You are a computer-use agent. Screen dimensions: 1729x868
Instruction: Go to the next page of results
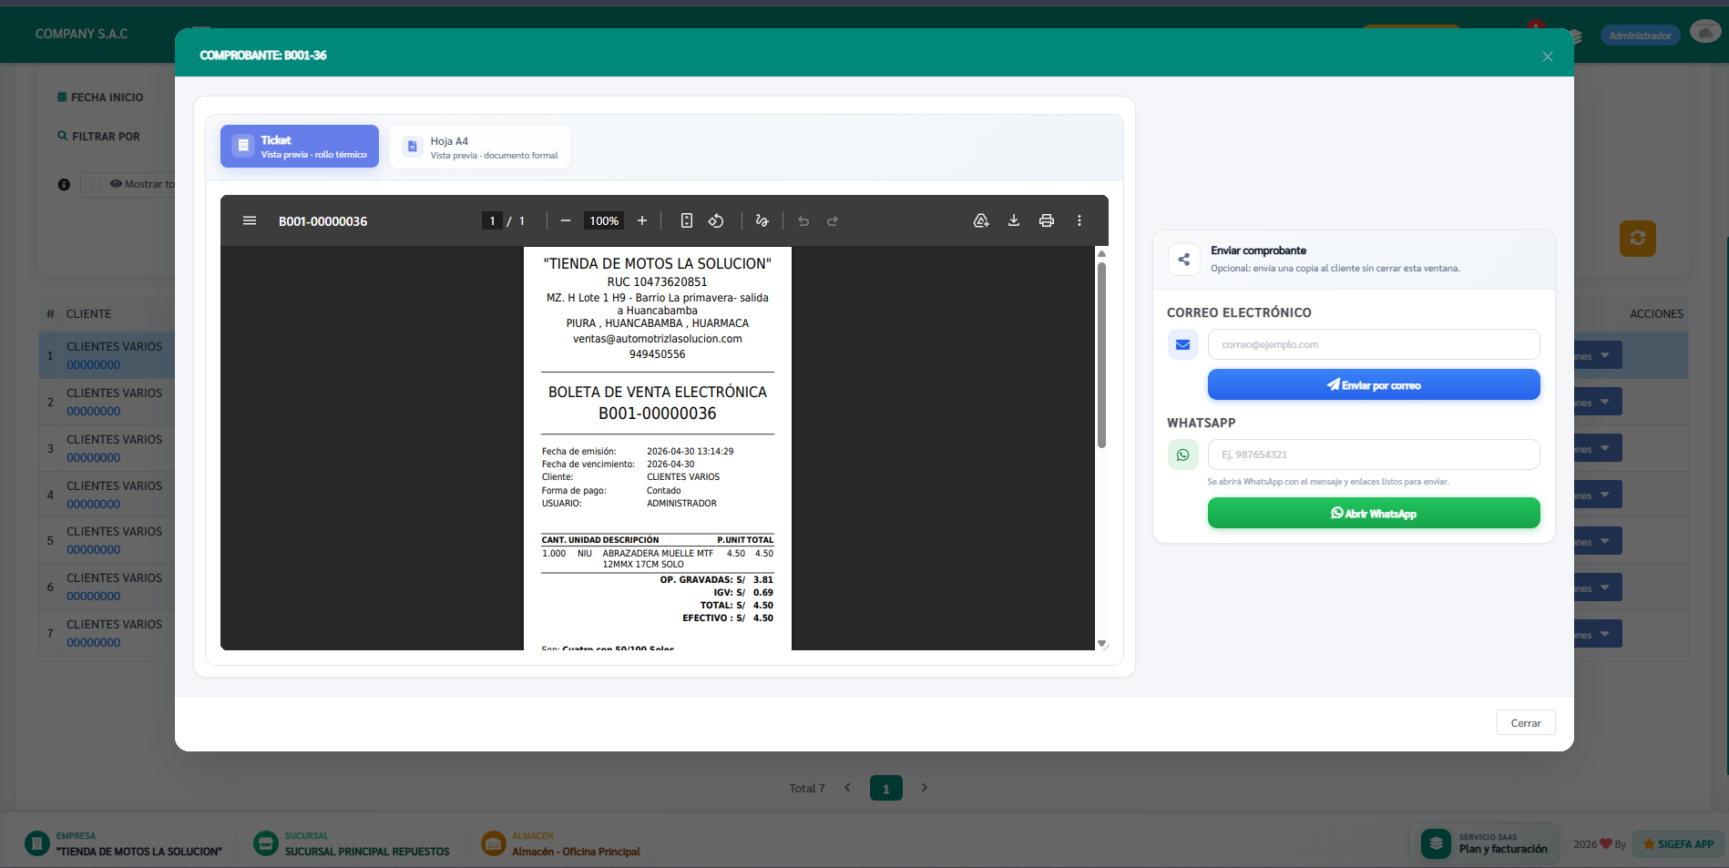coord(924,788)
